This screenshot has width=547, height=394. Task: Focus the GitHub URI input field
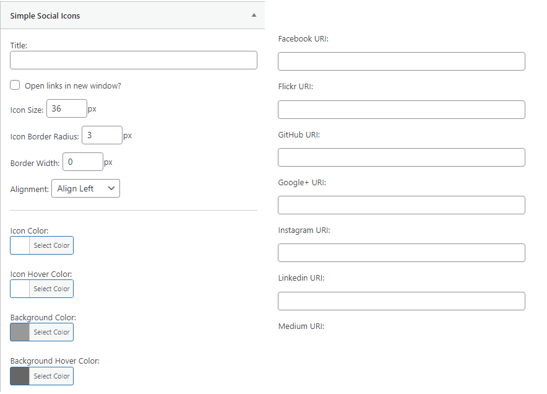pos(401,157)
